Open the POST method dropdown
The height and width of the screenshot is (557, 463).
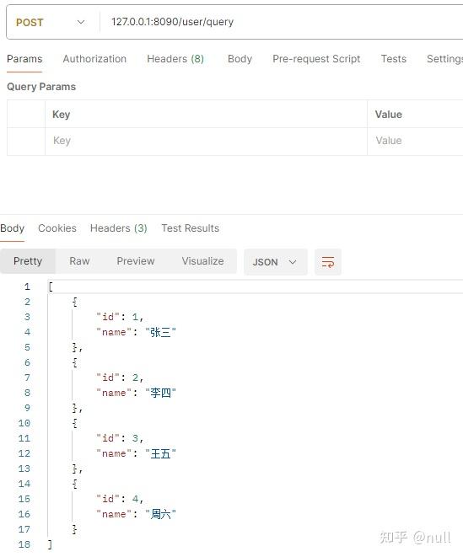(51, 23)
